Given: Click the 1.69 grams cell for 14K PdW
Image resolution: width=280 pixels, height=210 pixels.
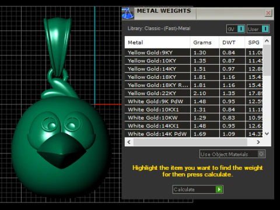Looking at the screenshot, I should 205,134.
